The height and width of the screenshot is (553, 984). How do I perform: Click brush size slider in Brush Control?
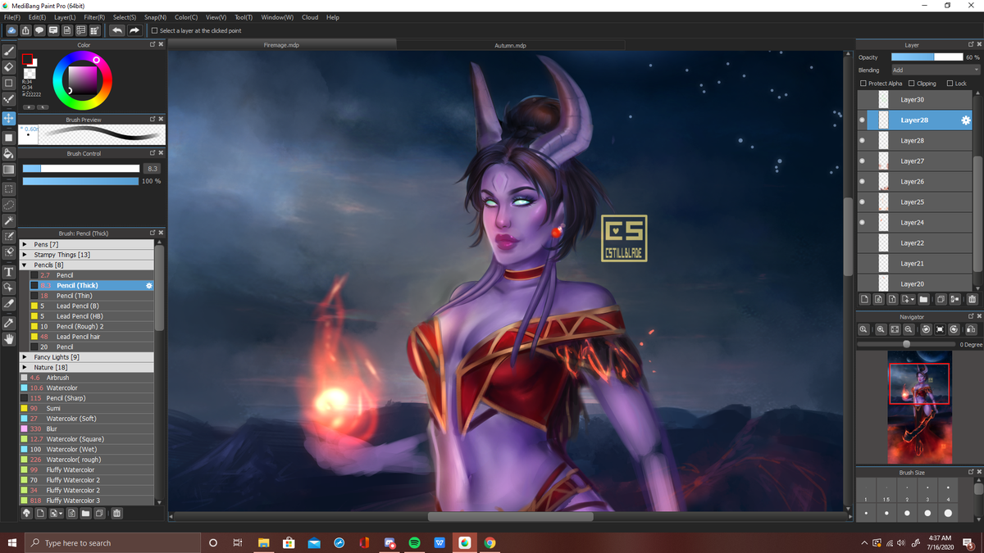[x=81, y=169]
